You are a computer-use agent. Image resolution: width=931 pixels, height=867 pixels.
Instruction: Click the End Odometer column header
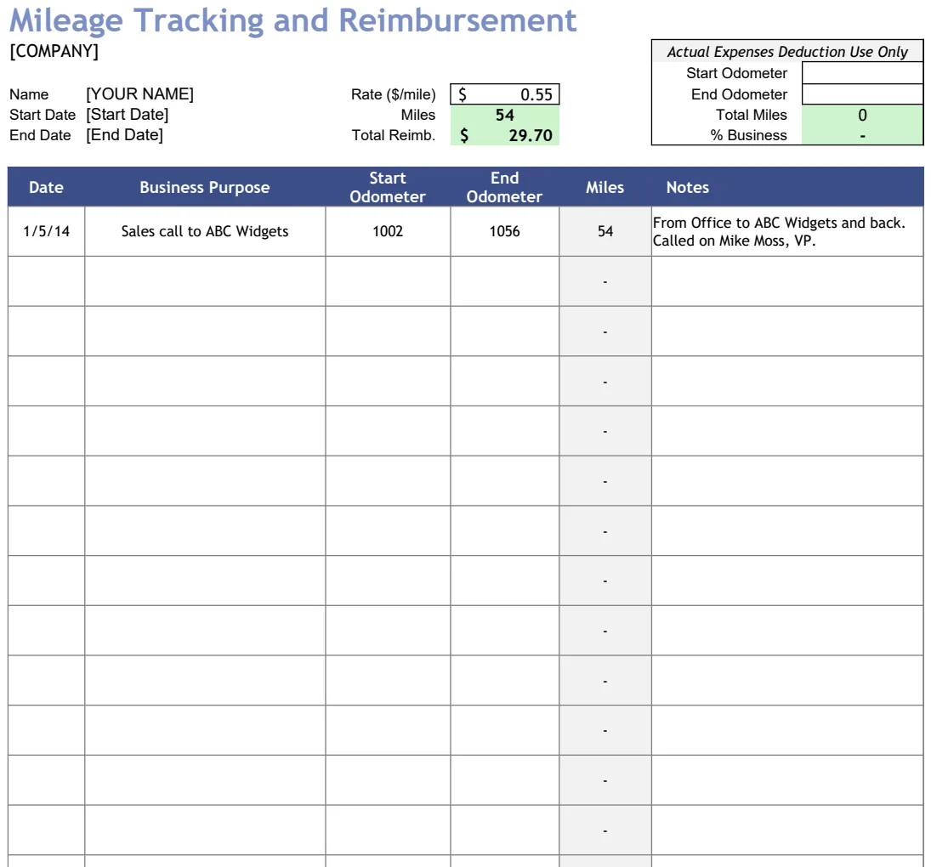pos(505,188)
